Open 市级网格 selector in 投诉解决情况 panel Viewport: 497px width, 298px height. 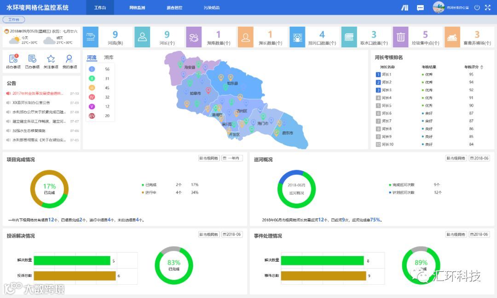209,235
